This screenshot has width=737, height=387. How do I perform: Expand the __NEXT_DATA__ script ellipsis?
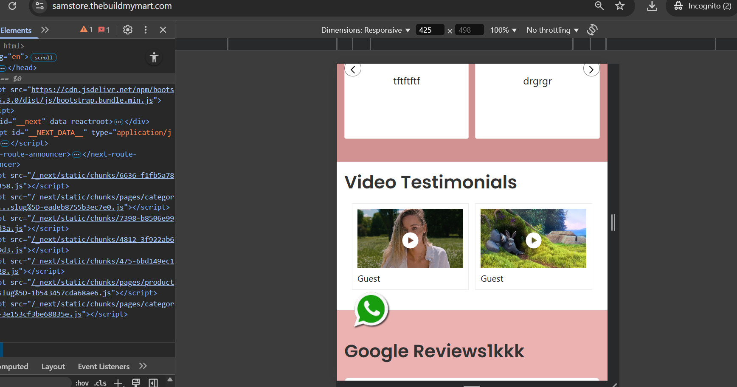point(5,144)
